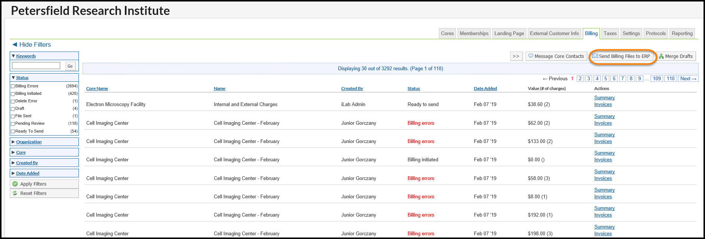Check the Ready To Send filter
The height and width of the screenshot is (239, 705).
coord(13,131)
